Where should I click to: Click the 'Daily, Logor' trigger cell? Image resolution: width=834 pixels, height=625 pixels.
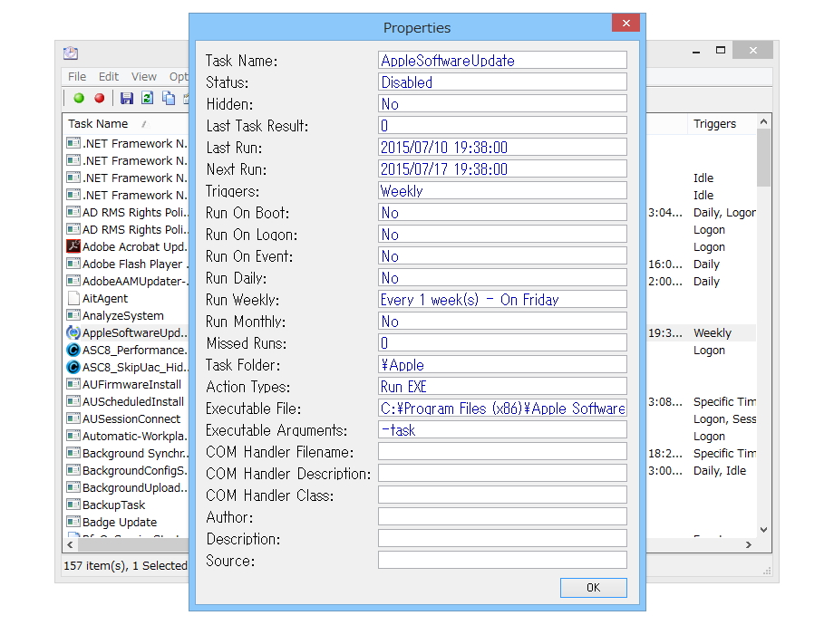pyautogui.click(x=724, y=213)
